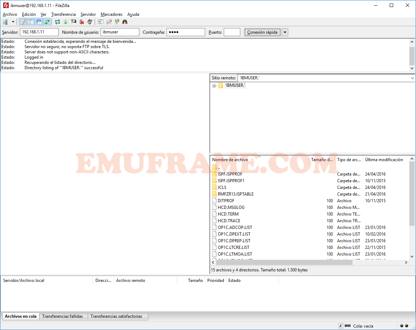416x330 pixels.
Task: Open the Ver menu
Action: click(x=43, y=14)
